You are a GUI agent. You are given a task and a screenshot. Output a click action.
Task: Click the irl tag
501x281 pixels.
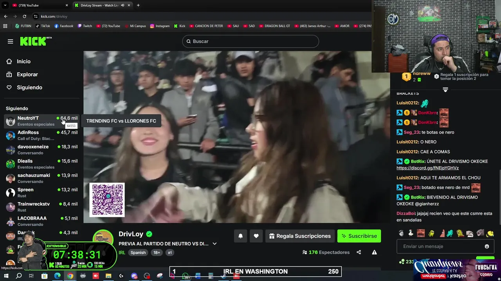click(x=170, y=253)
